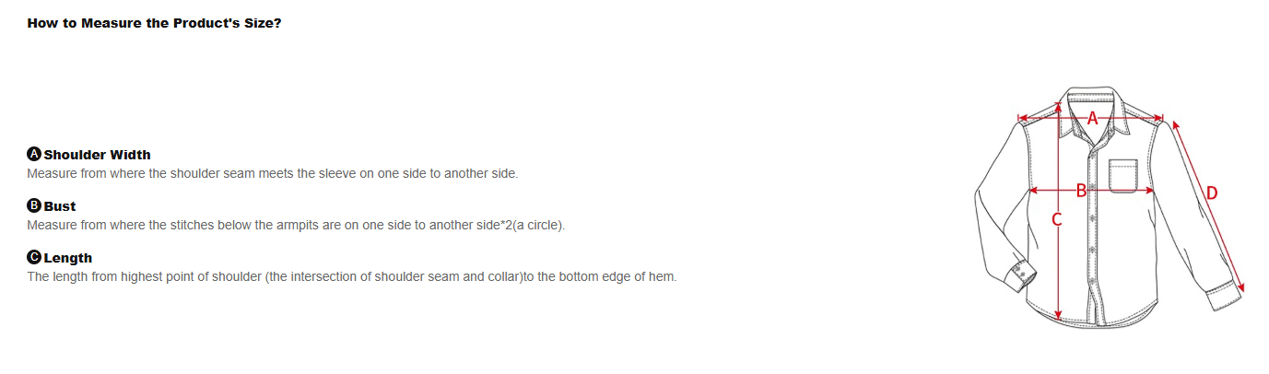Click the circled C icon beside Length
The image size is (1269, 374).
34,257
